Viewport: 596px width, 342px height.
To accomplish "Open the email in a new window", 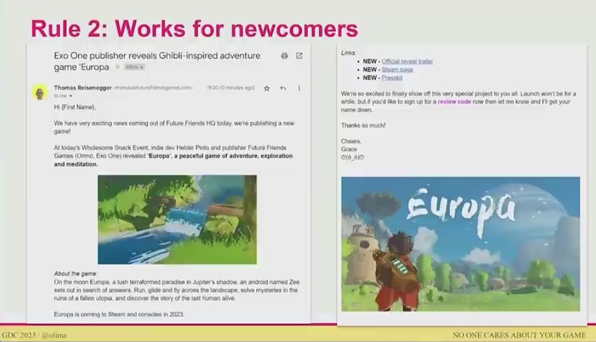I will (x=299, y=56).
